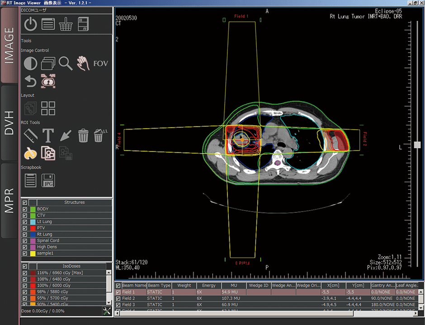Select the text annotation tool
Viewport: 425px width, 325px height.
(48, 135)
